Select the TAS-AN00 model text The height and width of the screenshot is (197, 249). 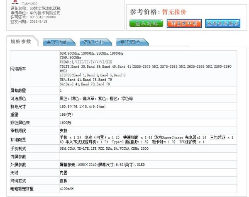tap(30, 4)
